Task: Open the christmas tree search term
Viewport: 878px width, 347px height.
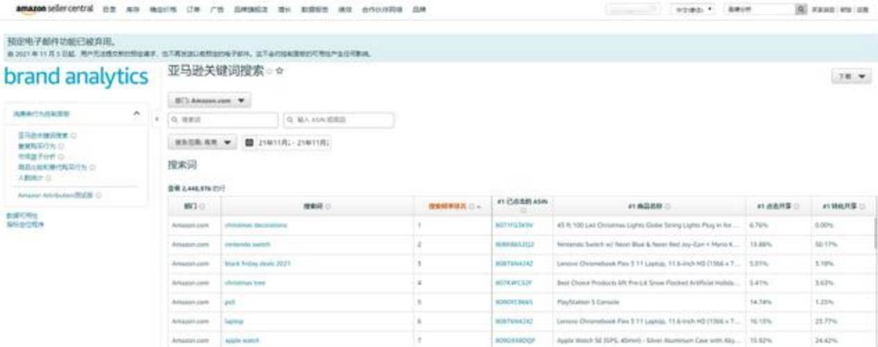Action: 245,283
